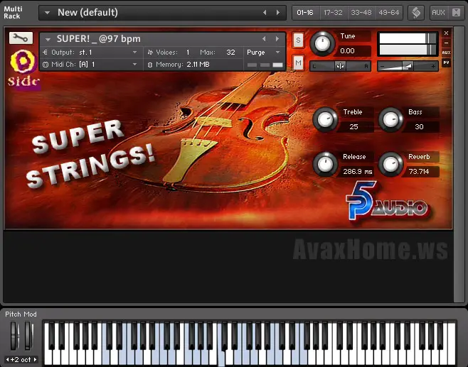The height and width of the screenshot is (367, 468).
Task: Click the Reverb knob
Action: pos(390,164)
